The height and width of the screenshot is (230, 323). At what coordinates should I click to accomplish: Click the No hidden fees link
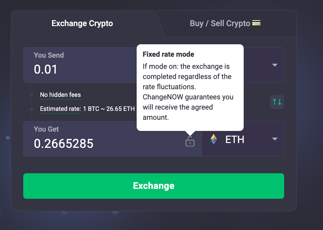click(61, 95)
